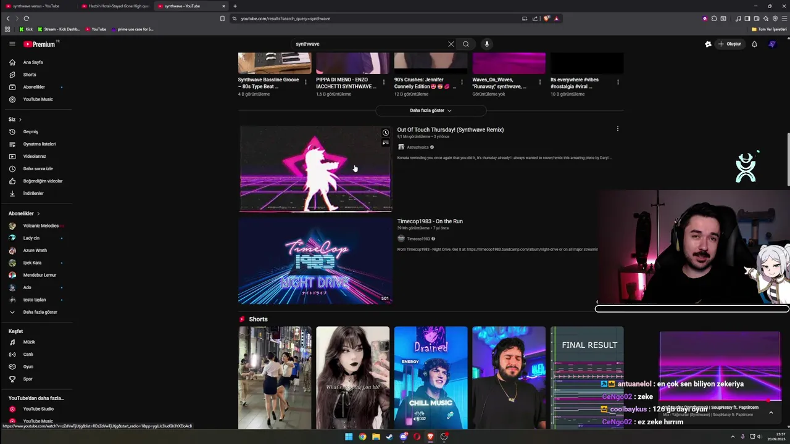Click the search magnifier button
Screen dimensions: 790x444
(466, 44)
